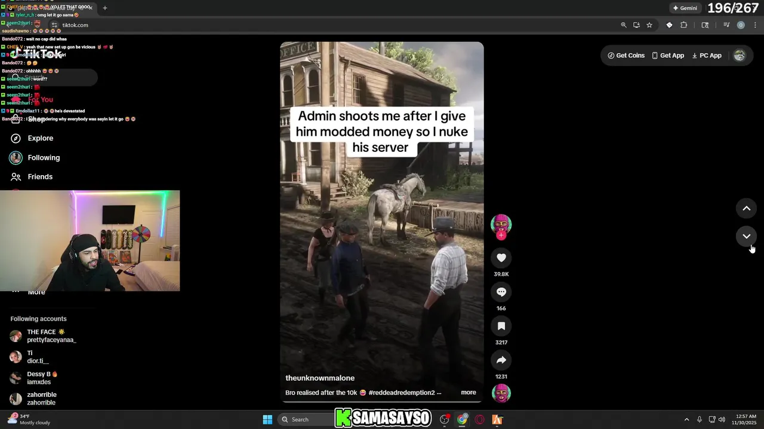Open the browser media controls icon
Image resolution: width=764 pixels, height=429 pixels.
click(x=726, y=25)
